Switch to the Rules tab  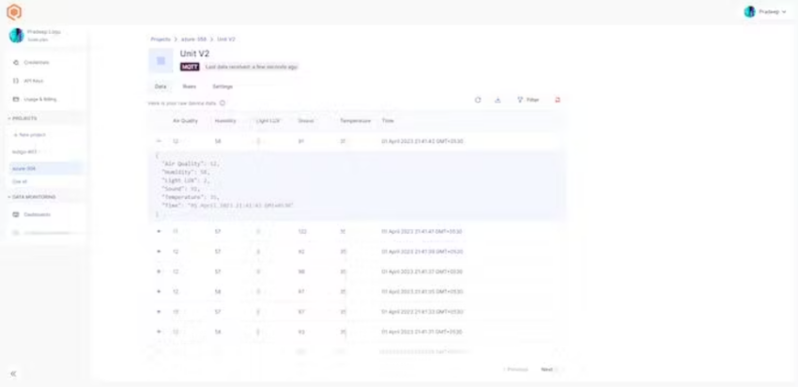point(189,86)
